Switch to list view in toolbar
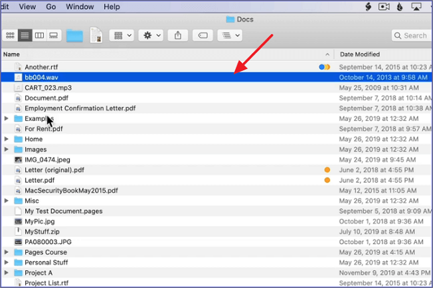Viewport: 433px width, 288px height. (25, 35)
